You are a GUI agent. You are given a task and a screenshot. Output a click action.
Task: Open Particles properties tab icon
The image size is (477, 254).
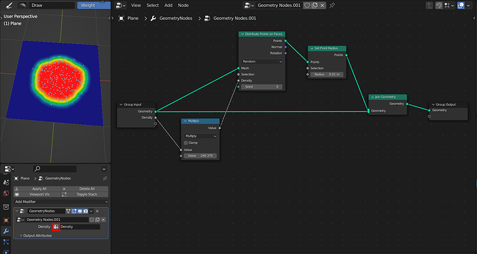[x=6, y=242]
